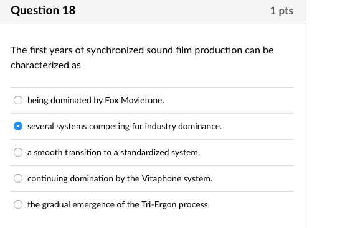
Task: Click the question text starting 'The first years'
Action: (x=142, y=58)
